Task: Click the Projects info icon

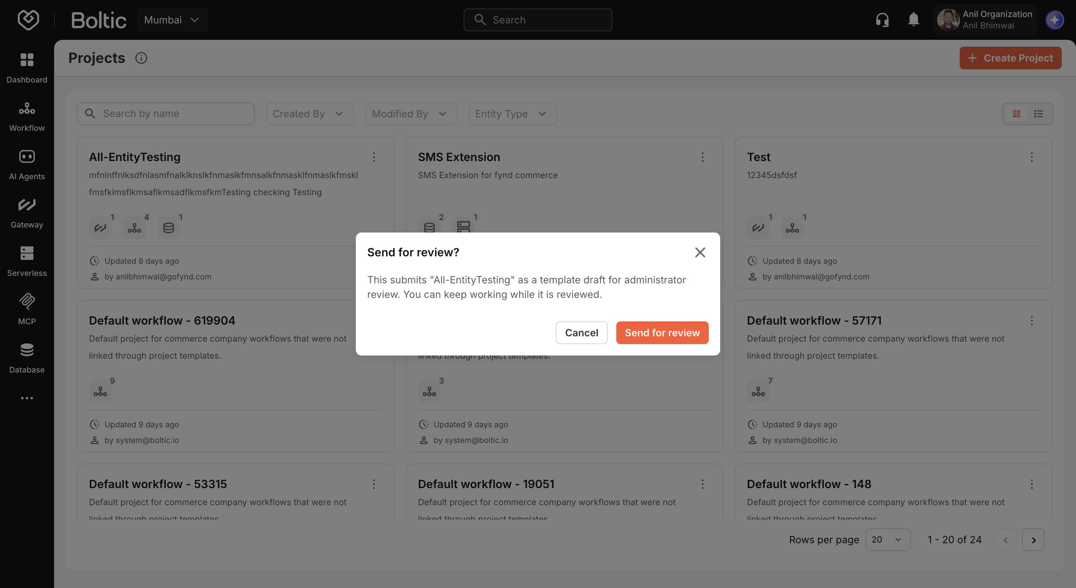Action: 141,58
